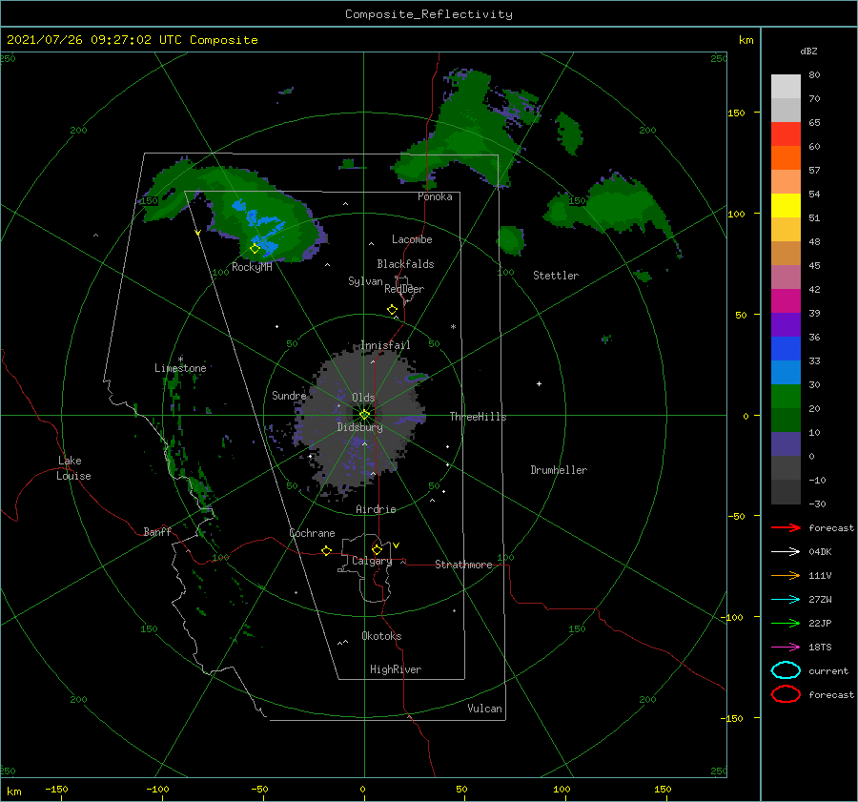Click the HighRiver label
The width and height of the screenshot is (858, 802).
[x=396, y=669]
